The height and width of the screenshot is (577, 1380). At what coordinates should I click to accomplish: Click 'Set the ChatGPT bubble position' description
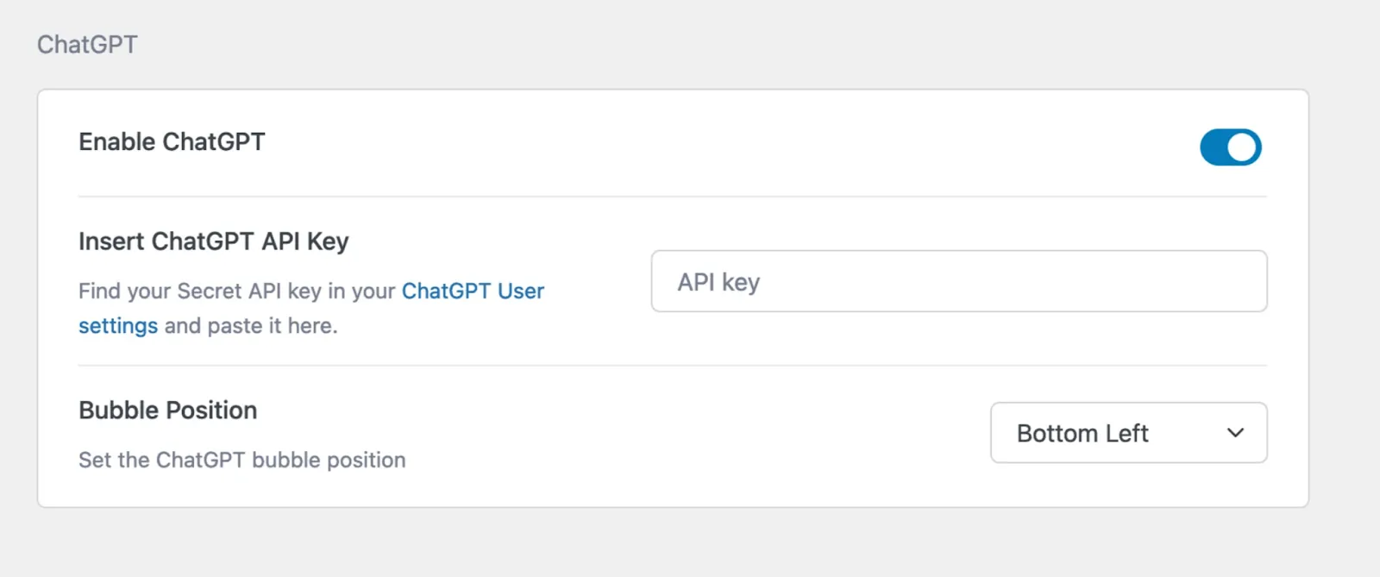pyautogui.click(x=242, y=460)
